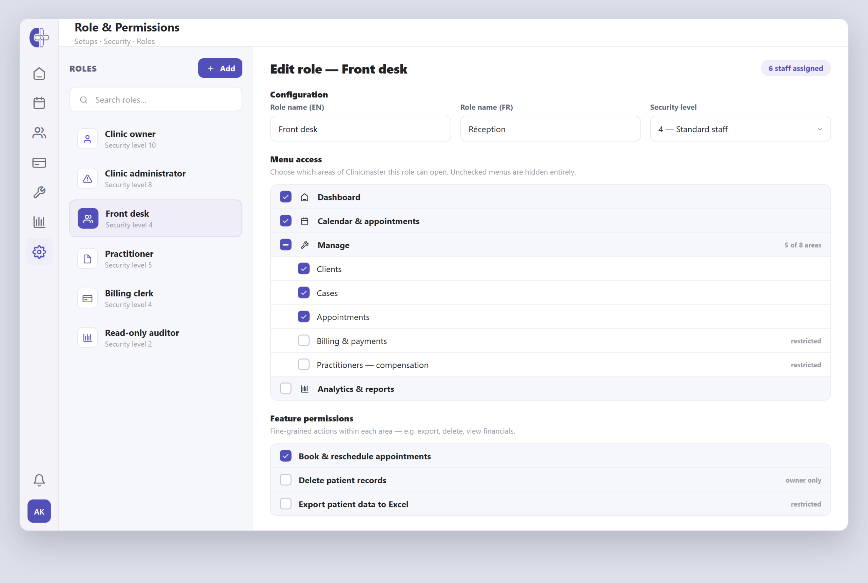Click the wrench icon beside Manage
868x583 pixels.
point(304,245)
